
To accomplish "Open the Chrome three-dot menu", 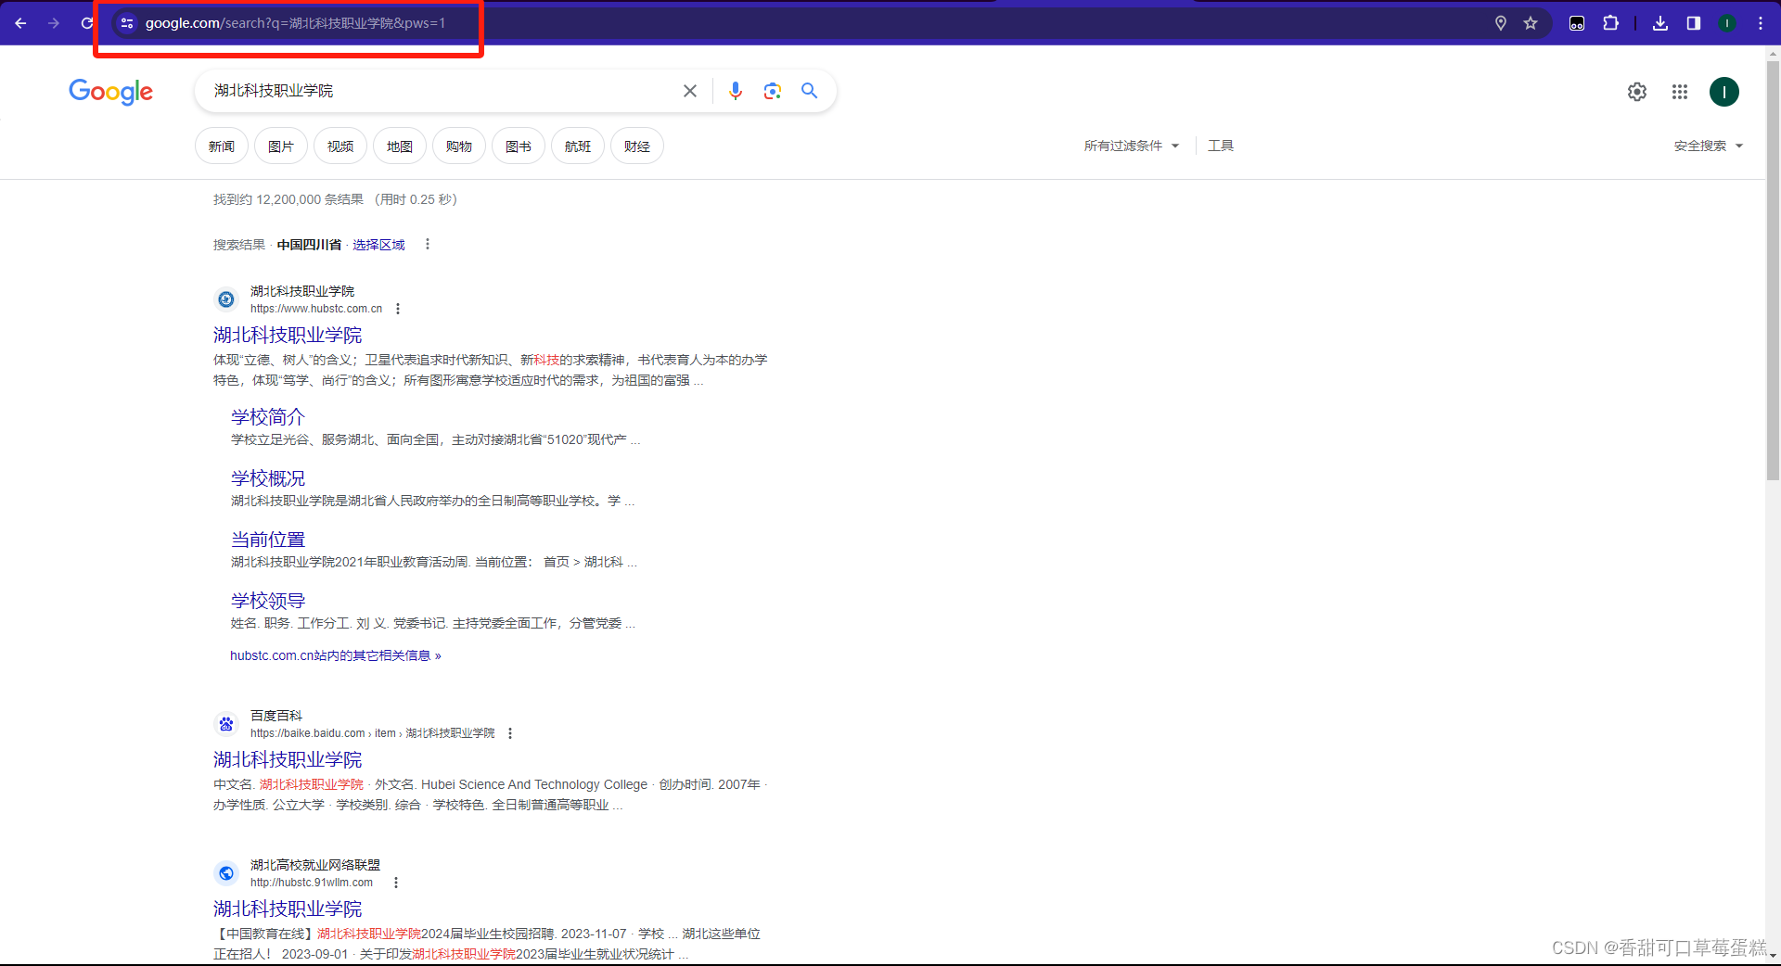I will tap(1761, 23).
